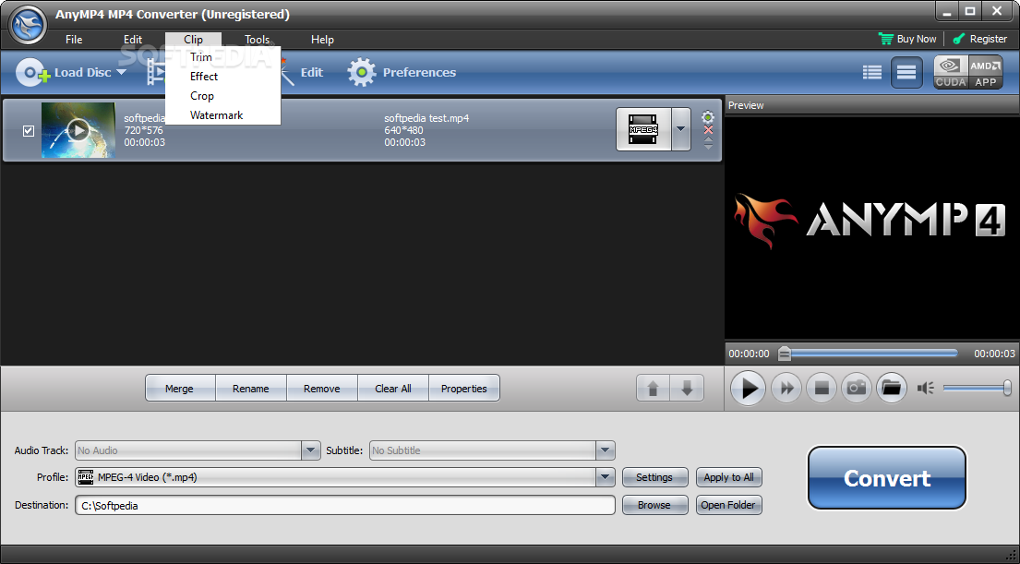Move the selected file up

[x=654, y=389]
